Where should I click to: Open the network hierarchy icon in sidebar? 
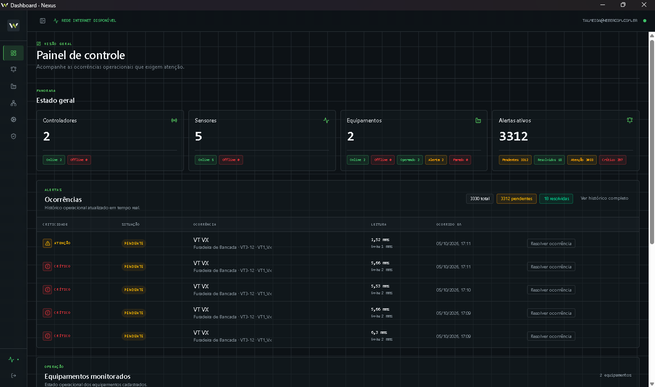[x=14, y=103]
